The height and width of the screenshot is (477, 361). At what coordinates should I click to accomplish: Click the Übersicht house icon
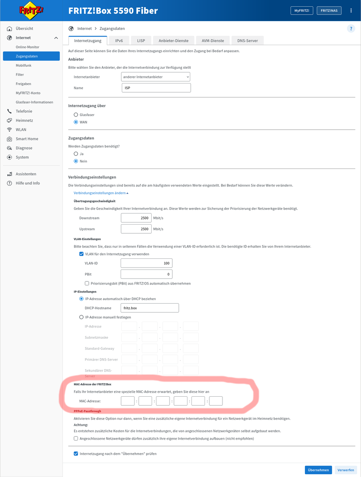(10, 29)
